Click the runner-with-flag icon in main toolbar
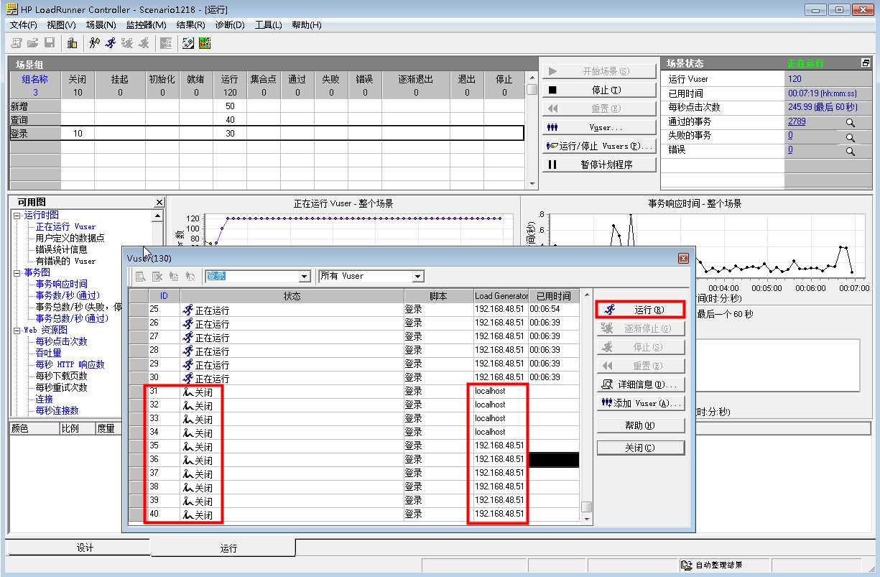 (x=94, y=43)
